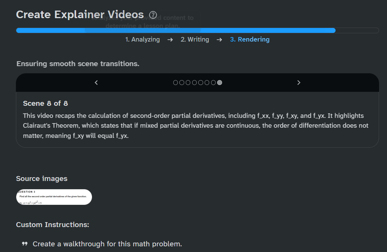Select the first scene pagination dot

click(x=176, y=83)
